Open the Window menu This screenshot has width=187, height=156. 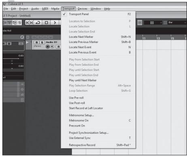coord(96,9)
